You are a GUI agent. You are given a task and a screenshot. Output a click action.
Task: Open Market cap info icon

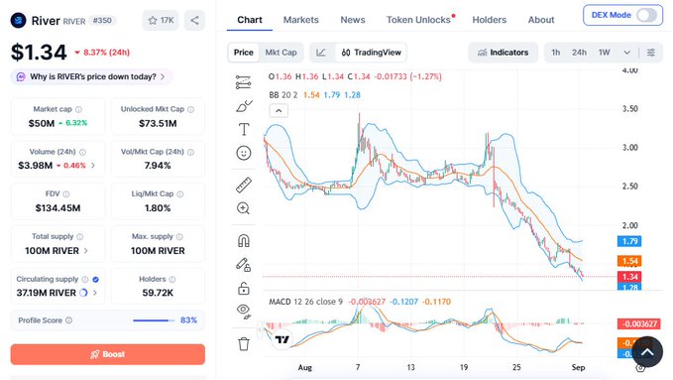click(78, 109)
